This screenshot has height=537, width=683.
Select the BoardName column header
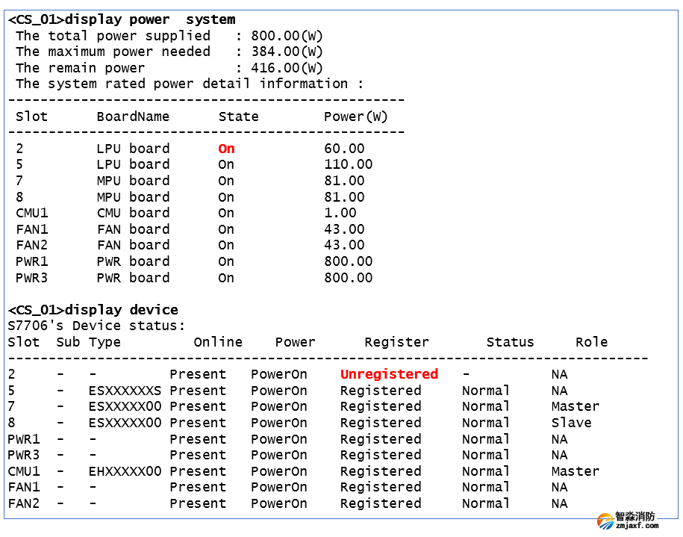pos(133,117)
